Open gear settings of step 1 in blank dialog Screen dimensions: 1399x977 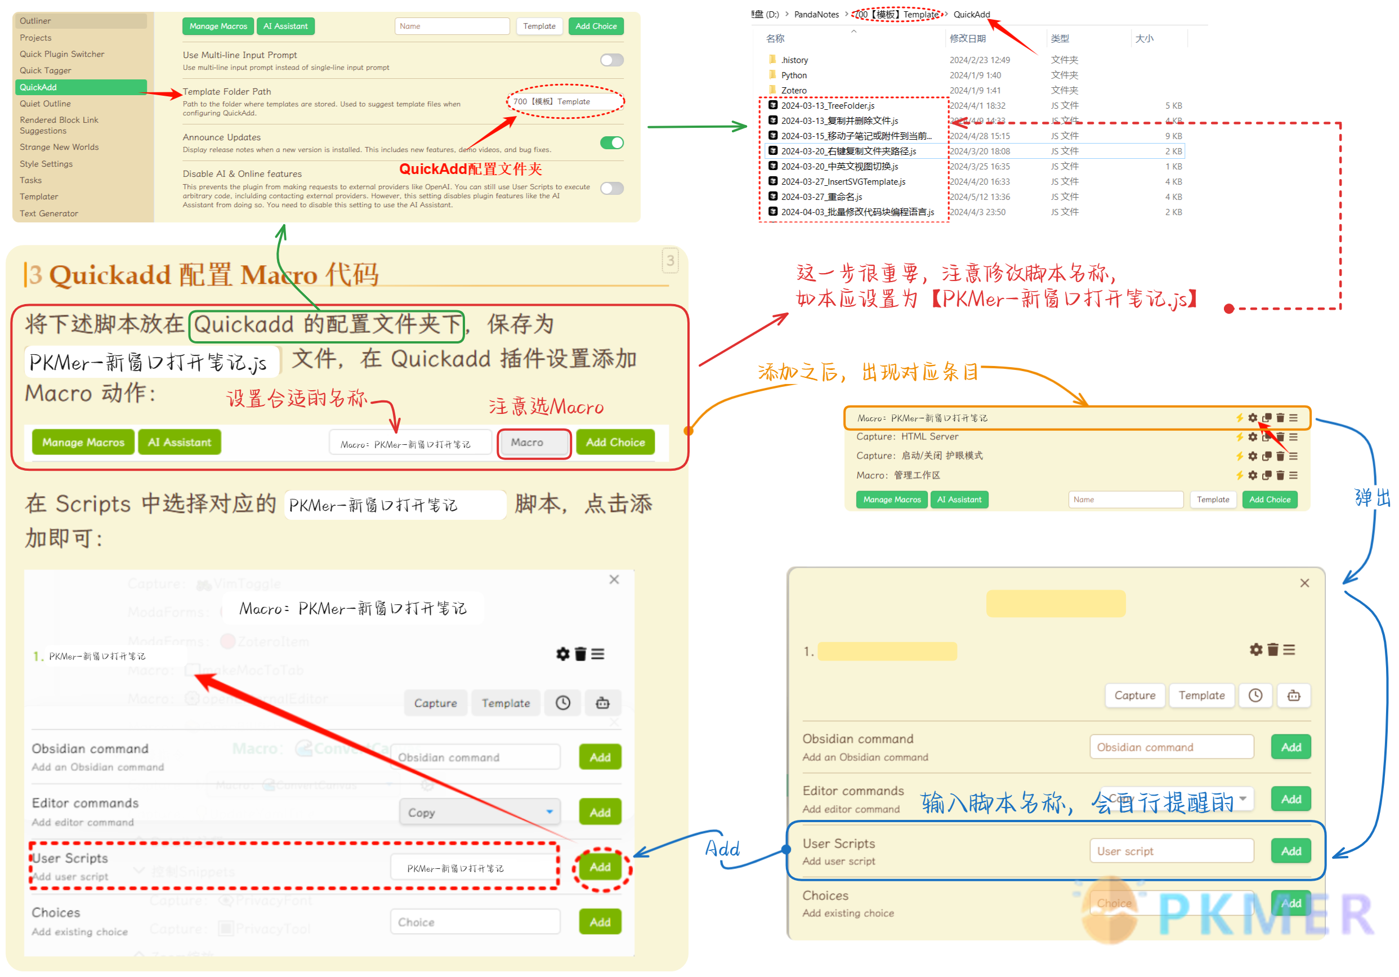tap(1256, 649)
